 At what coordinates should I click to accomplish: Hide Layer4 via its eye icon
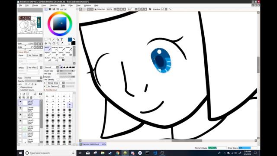pos(20,114)
